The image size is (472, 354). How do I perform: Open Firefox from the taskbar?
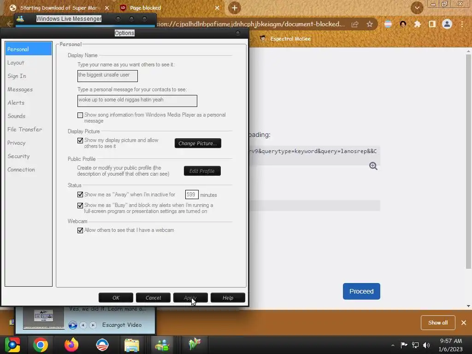coord(71,345)
